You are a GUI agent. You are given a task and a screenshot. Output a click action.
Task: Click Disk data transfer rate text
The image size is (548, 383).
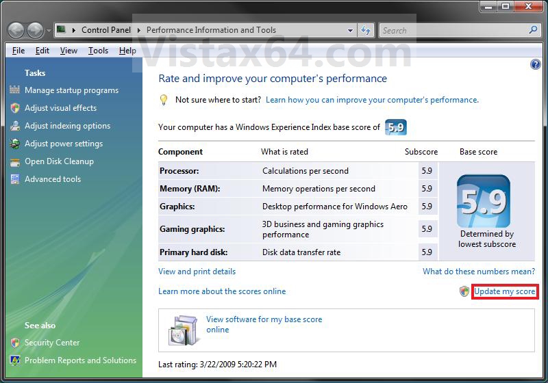[x=301, y=252]
